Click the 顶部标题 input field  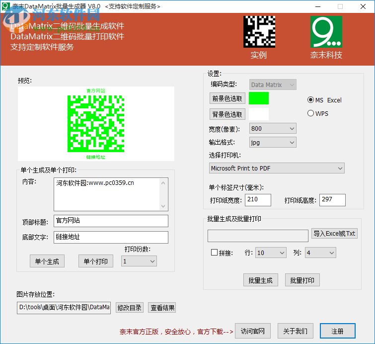(x=111, y=221)
